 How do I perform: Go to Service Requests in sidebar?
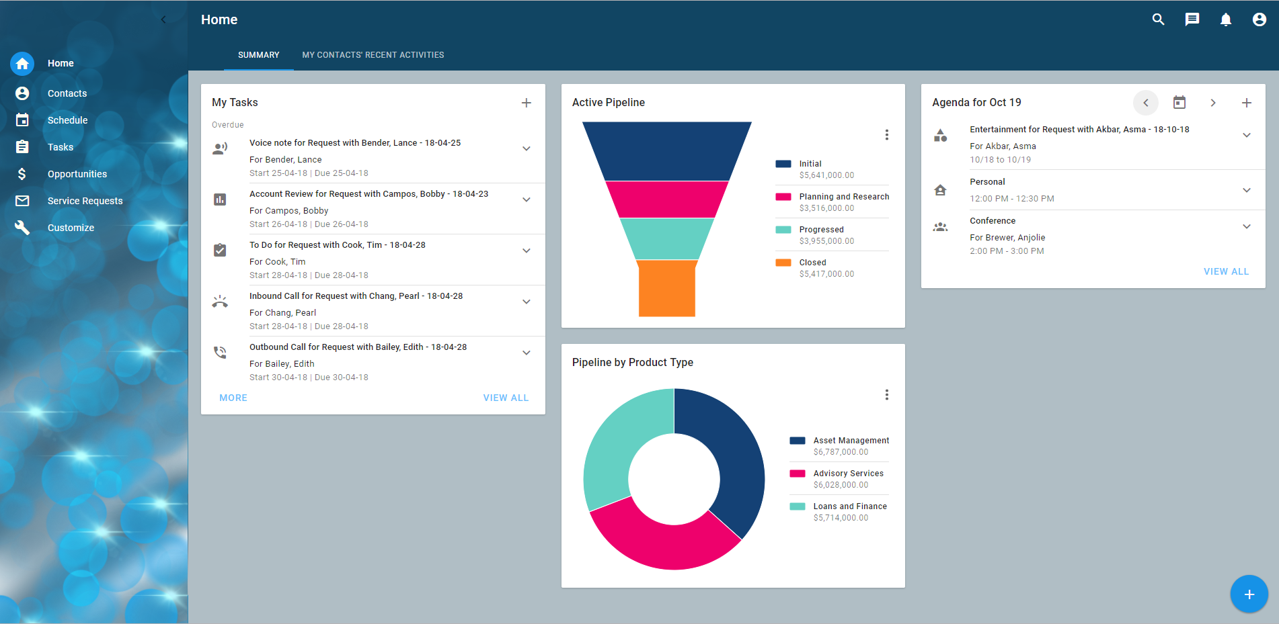coord(85,201)
